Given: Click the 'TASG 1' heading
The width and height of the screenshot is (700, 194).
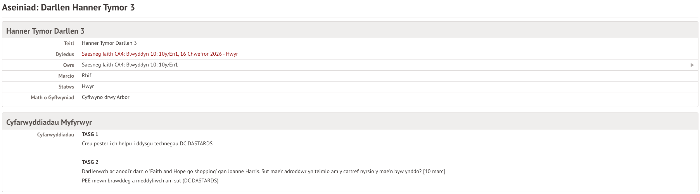Looking at the screenshot, I should (90, 134).
